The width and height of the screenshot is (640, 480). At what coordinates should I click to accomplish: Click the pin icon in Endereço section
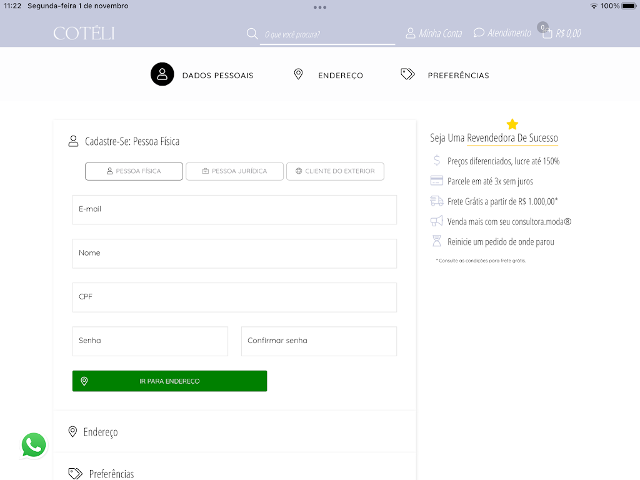[x=72, y=431]
